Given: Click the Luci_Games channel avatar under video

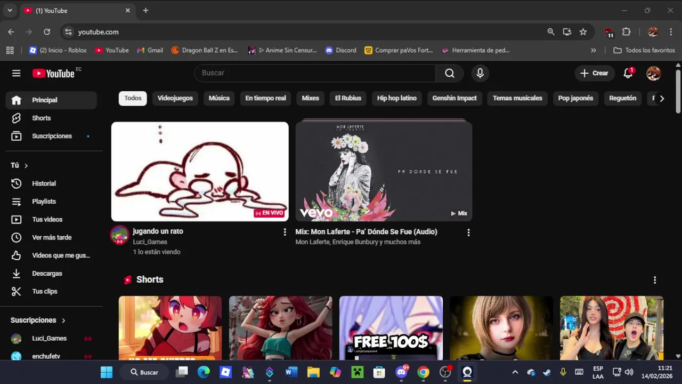Looking at the screenshot, I should (119, 235).
